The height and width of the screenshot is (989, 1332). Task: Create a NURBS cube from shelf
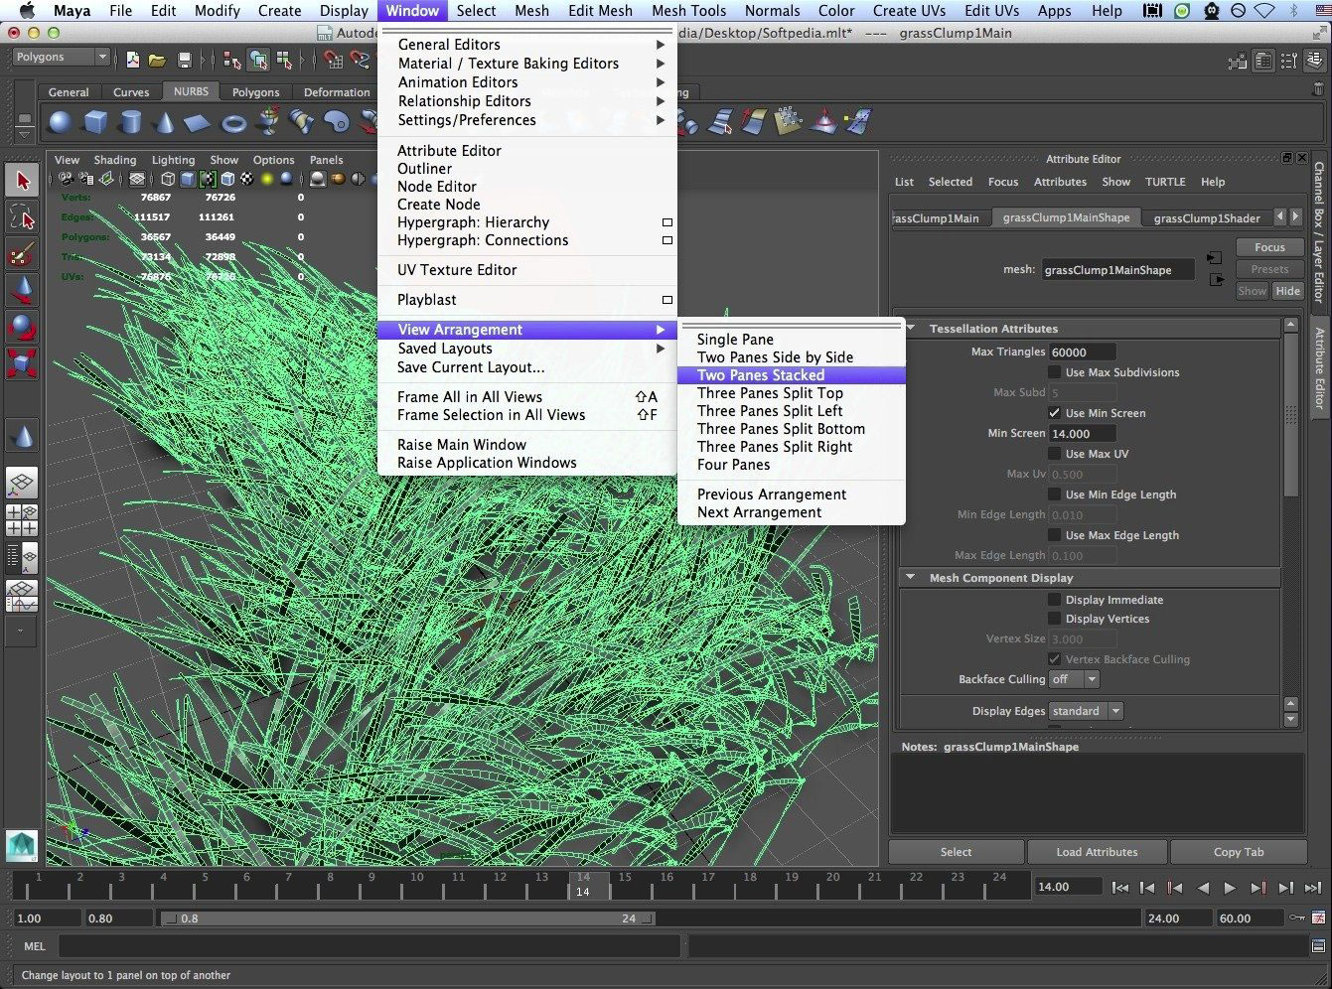click(x=95, y=122)
